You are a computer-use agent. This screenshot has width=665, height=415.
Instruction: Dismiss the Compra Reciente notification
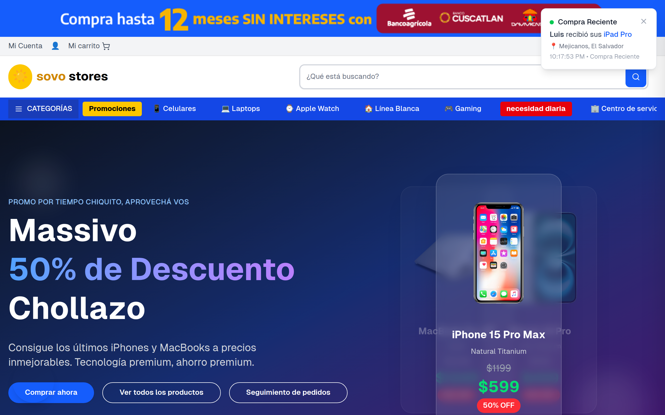tap(643, 22)
